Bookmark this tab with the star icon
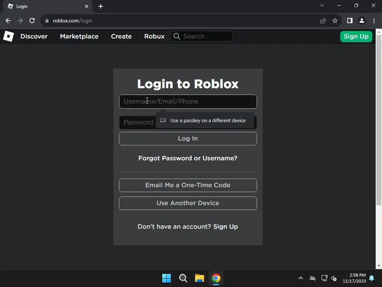Image resolution: width=382 pixels, height=287 pixels. coord(335,21)
